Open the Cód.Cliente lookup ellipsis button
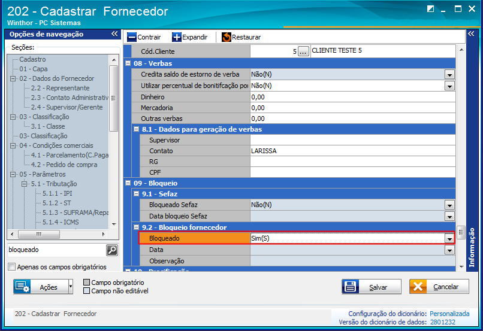483x331 pixels. click(303, 51)
